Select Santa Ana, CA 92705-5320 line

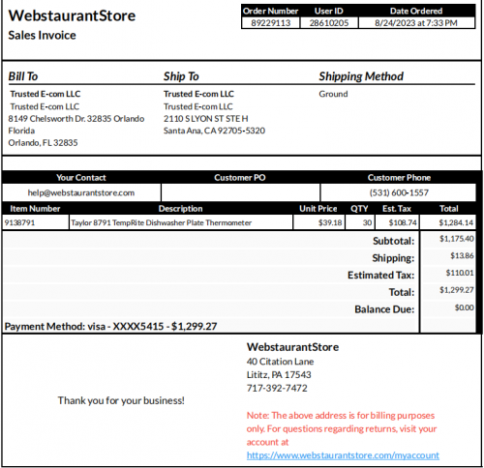click(214, 131)
